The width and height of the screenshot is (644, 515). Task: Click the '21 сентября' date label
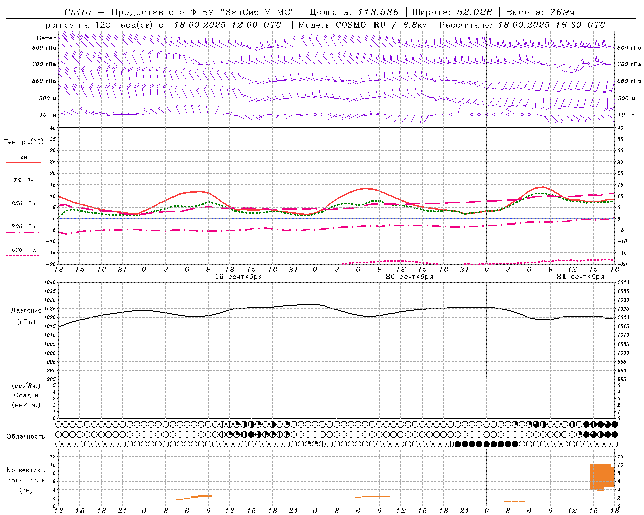(581, 277)
